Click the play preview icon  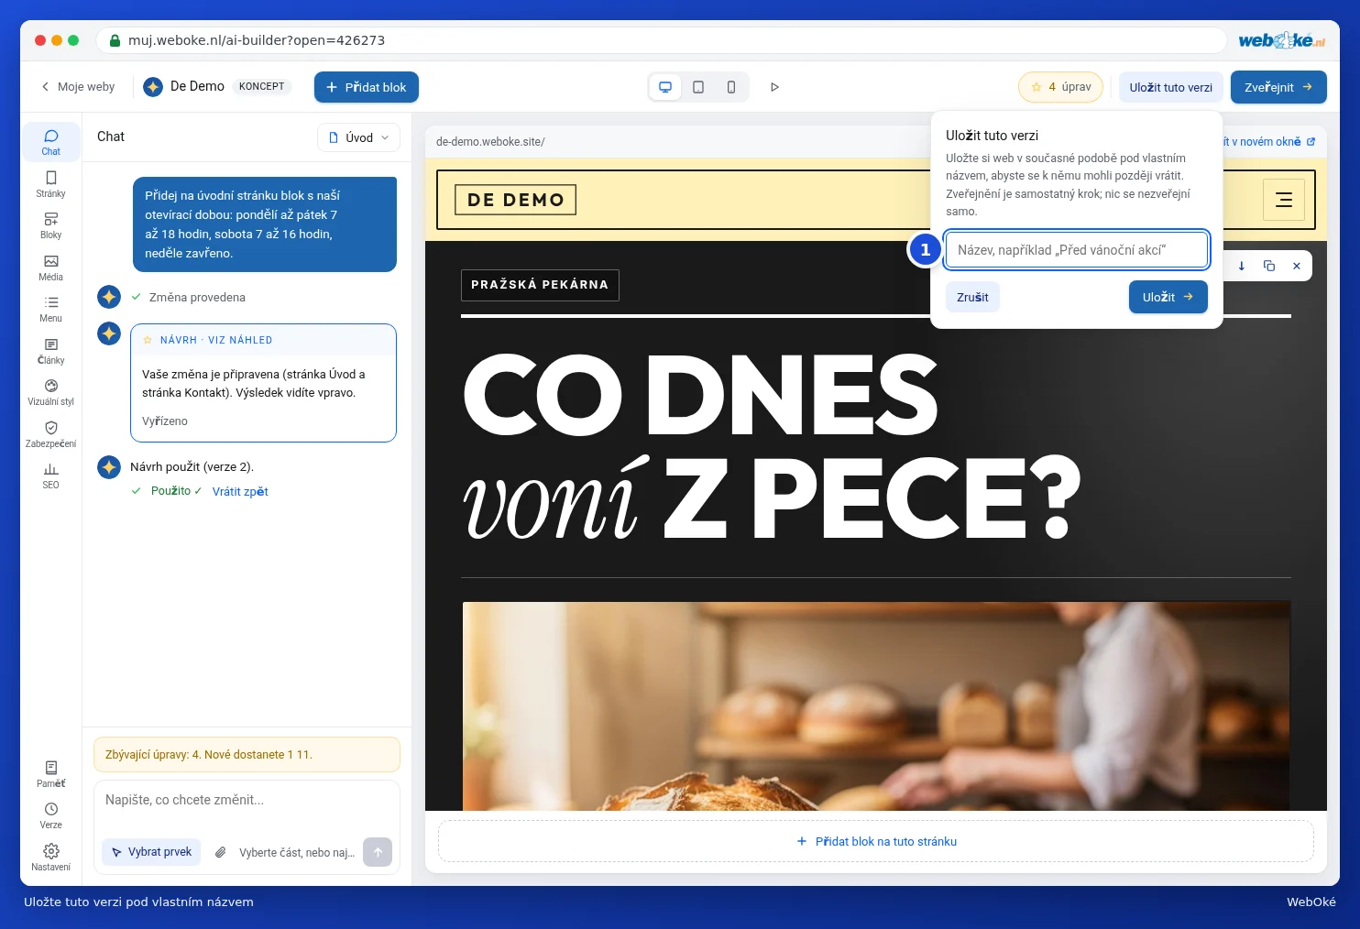[774, 87]
